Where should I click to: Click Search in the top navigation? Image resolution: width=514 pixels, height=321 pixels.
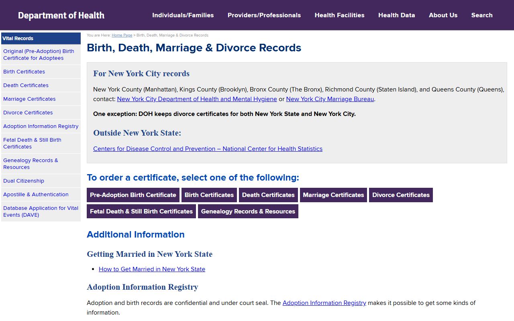[x=482, y=15]
